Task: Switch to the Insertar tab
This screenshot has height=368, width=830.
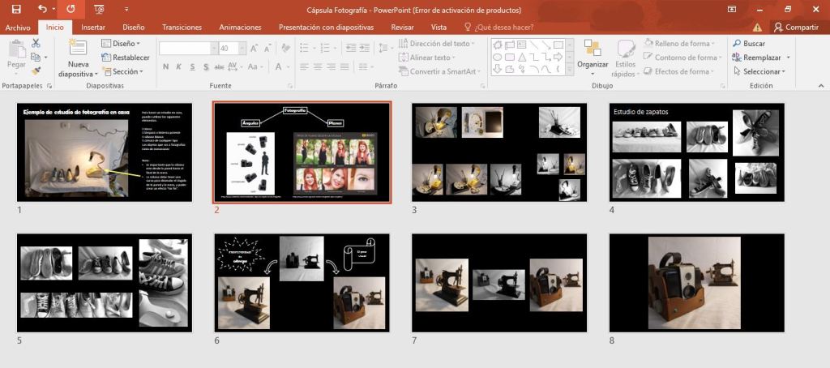Action: click(x=93, y=27)
